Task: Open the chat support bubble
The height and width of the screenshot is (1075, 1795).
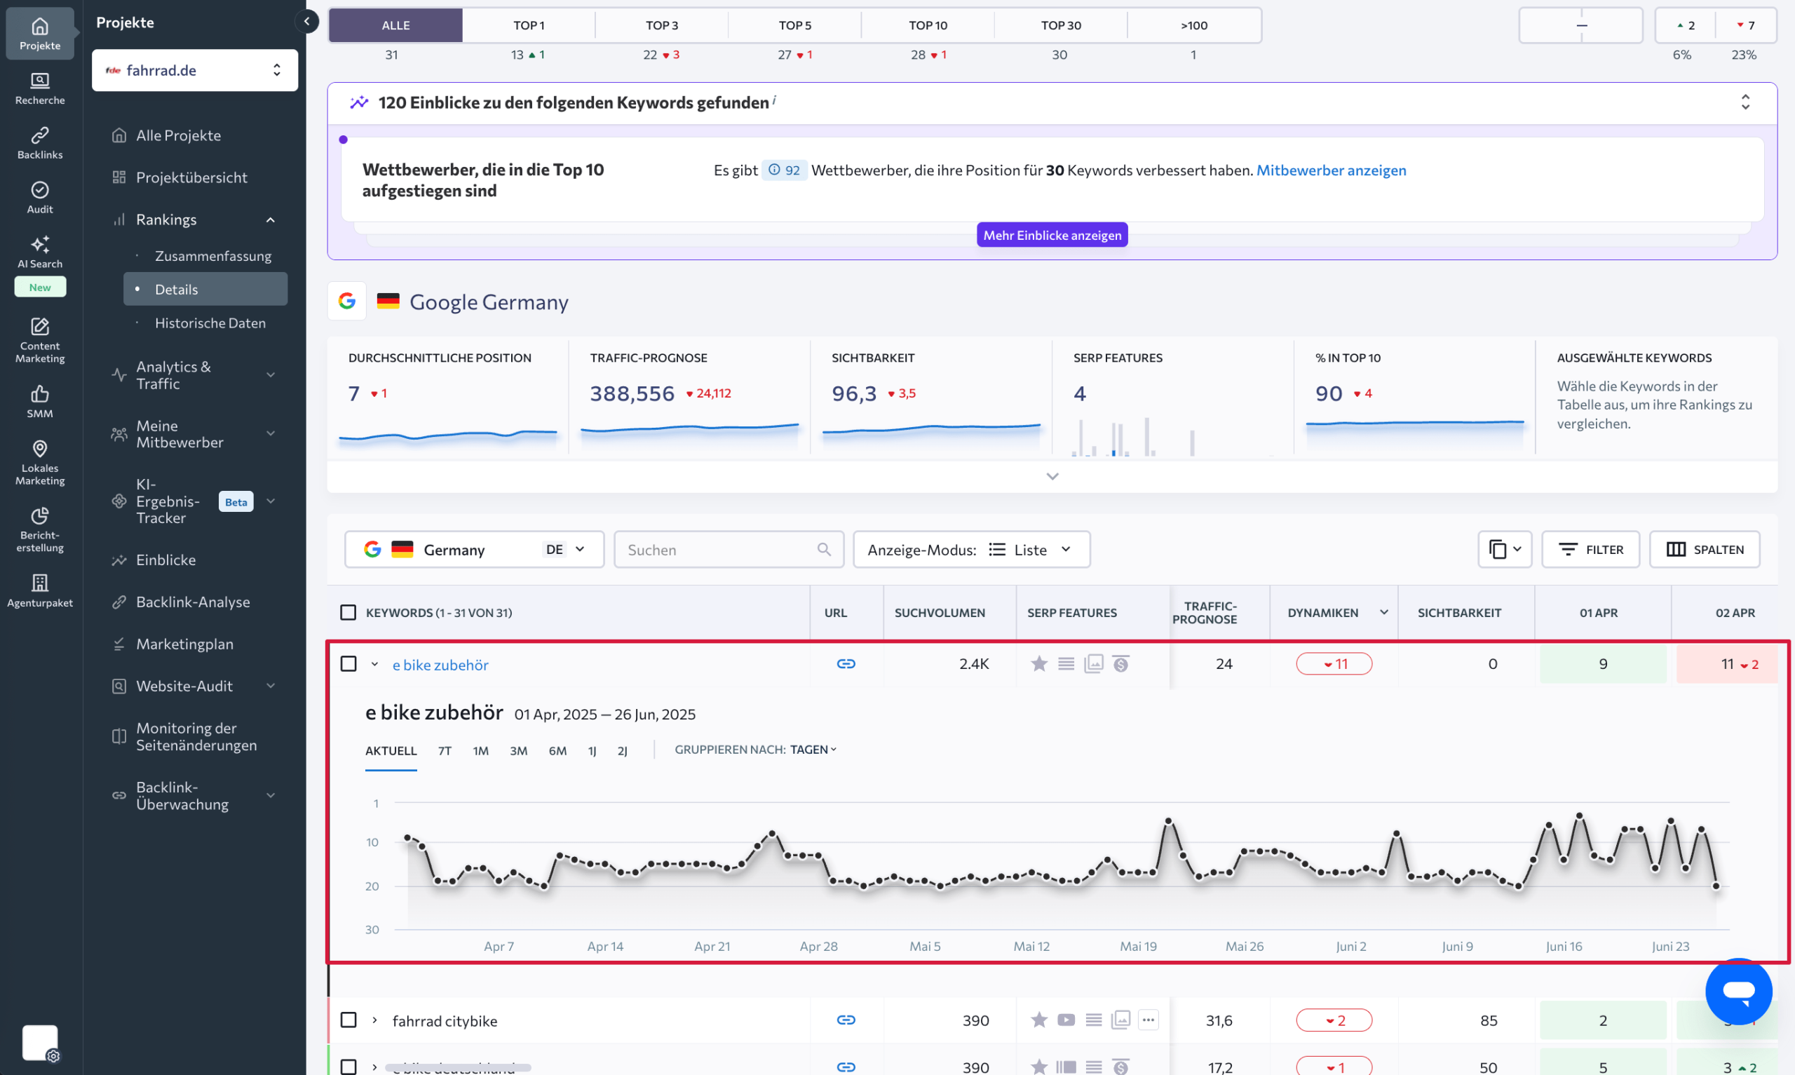Action: (1738, 991)
